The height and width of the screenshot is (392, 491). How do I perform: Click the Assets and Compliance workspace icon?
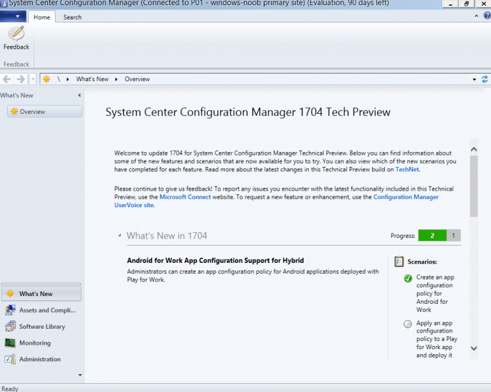tap(10, 310)
